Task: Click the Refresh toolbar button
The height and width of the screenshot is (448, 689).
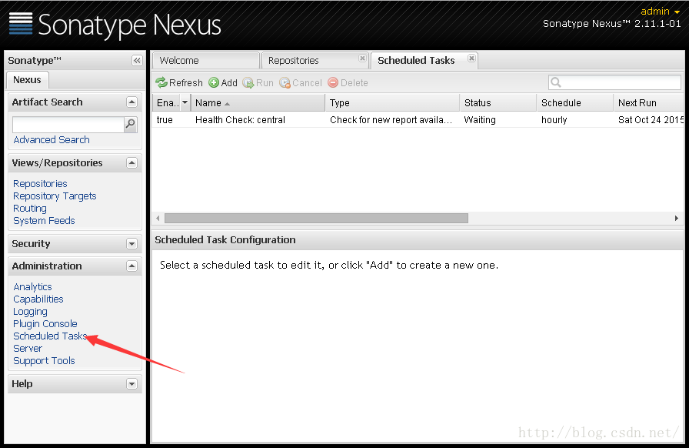Action: (x=179, y=82)
